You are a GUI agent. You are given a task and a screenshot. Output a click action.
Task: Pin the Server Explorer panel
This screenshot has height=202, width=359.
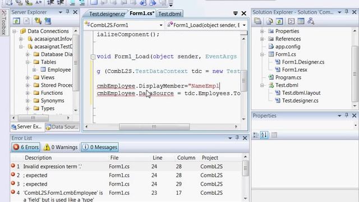(x=67, y=12)
